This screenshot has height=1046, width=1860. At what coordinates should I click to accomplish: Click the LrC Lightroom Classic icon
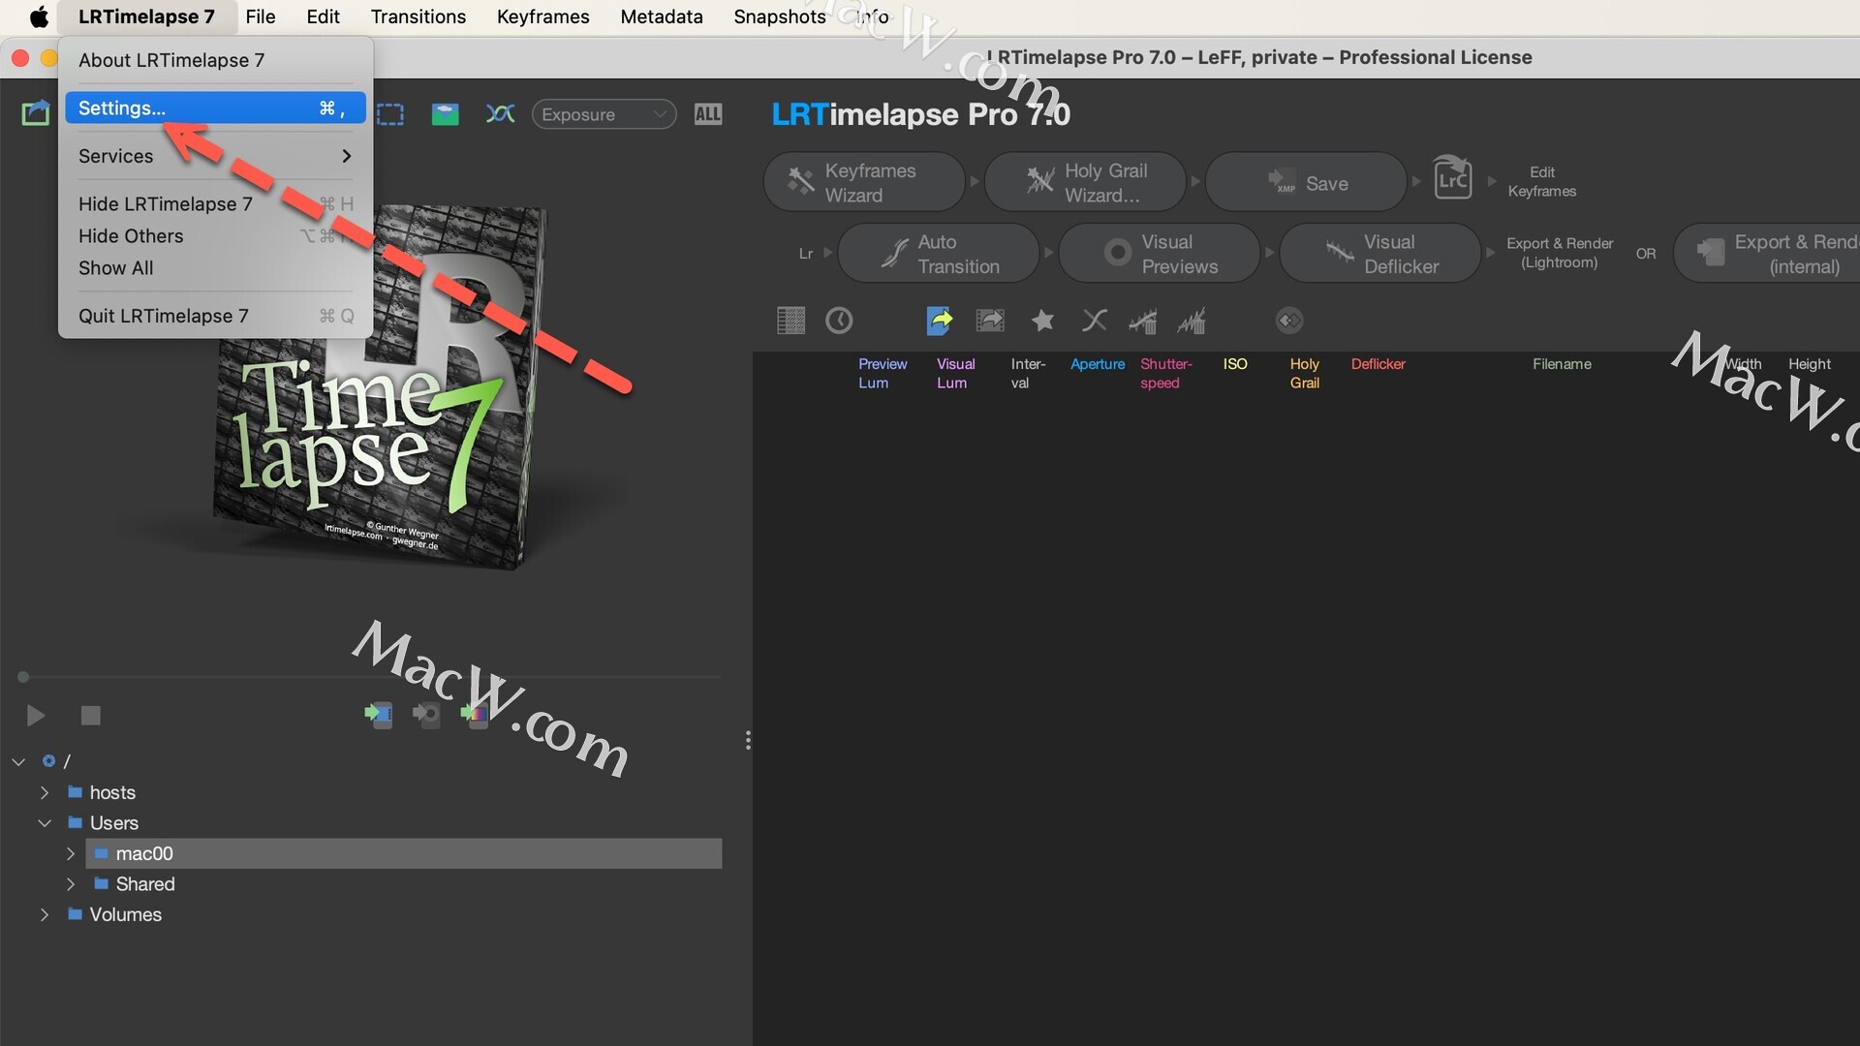tap(1452, 178)
